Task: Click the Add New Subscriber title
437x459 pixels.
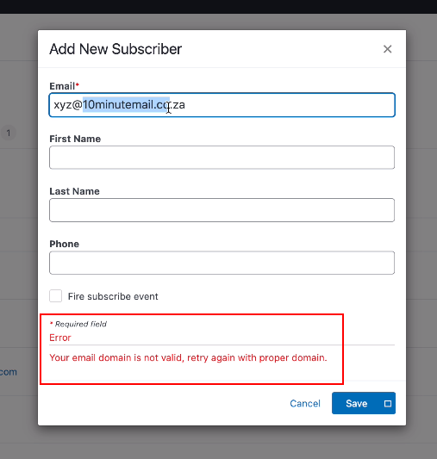Action: [x=115, y=49]
